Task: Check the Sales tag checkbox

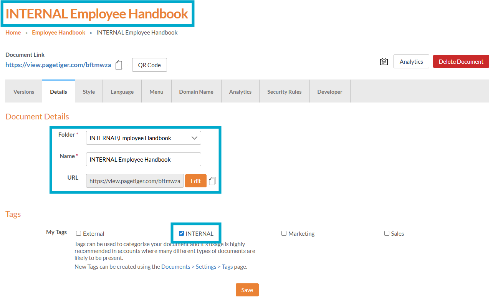Action: point(387,233)
